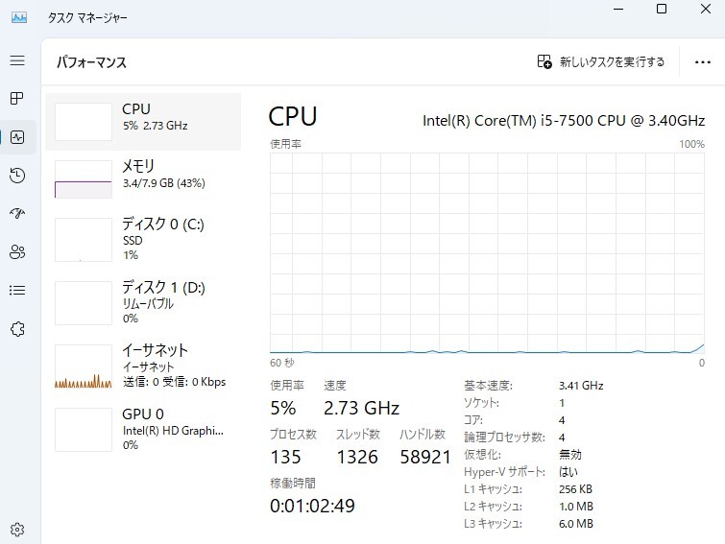Click the CPU usage graph area
The image size is (725, 544).
[487, 253]
